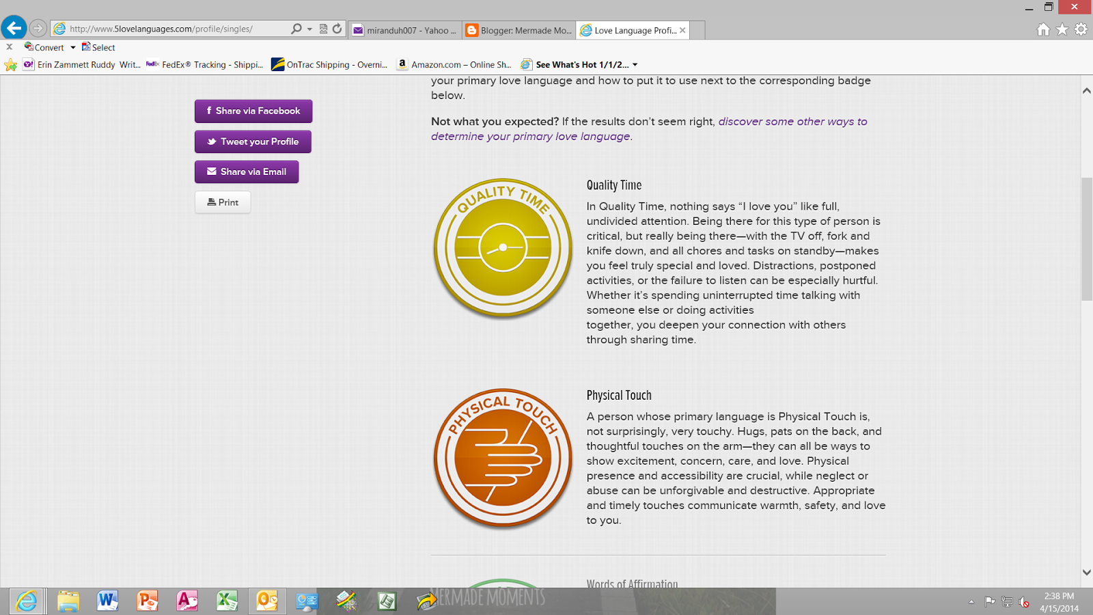Open the yellow arrow taskbar icon
This screenshot has width=1093, height=615.
pos(426,601)
